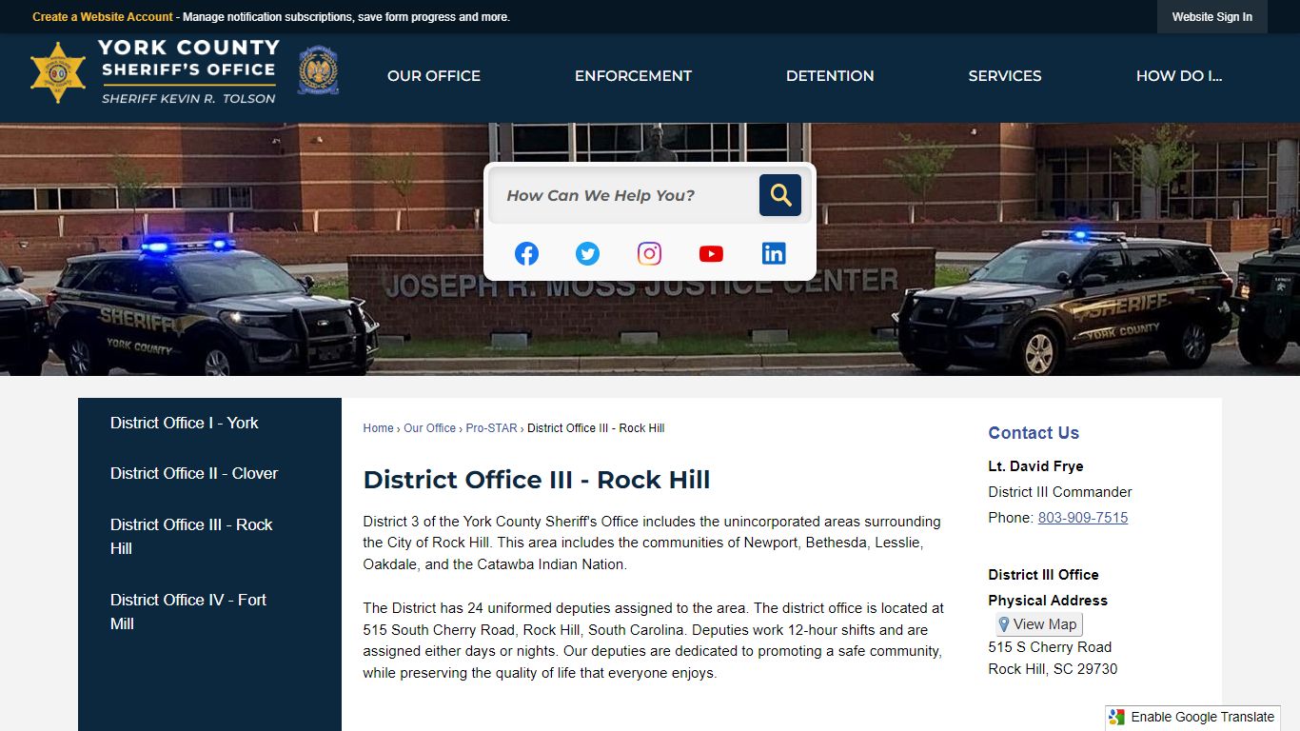
Task: Click the District III Commander text
Action: click(1060, 492)
